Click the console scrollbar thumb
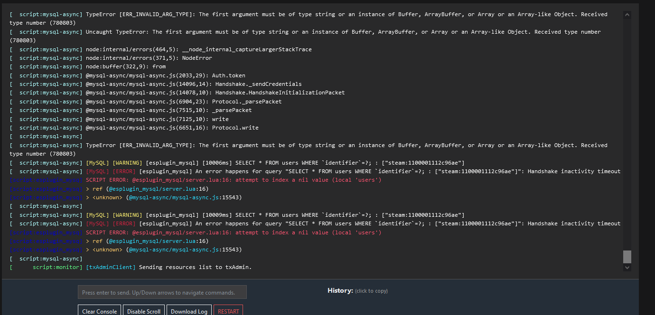 [627, 257]
